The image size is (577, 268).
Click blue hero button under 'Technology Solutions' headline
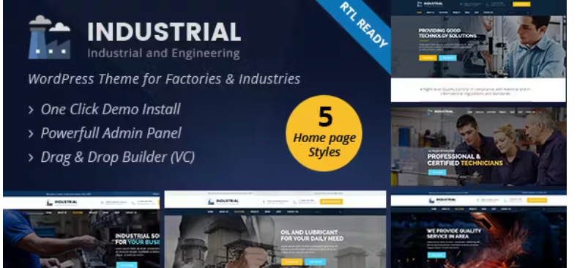(x=447, y=58)
